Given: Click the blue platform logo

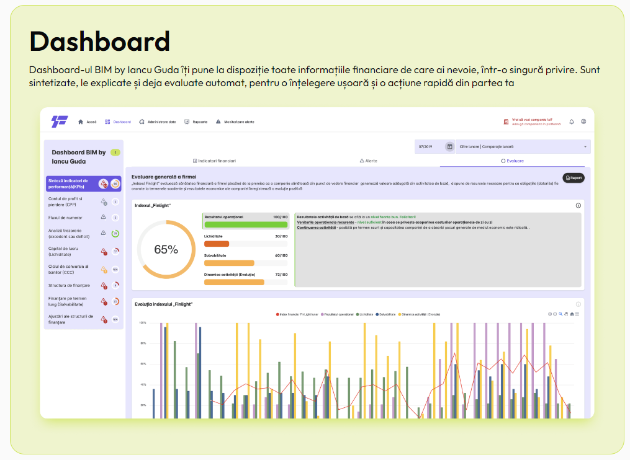Looking at the screenshot, I should pyautogui.click(x=60, y=122).
